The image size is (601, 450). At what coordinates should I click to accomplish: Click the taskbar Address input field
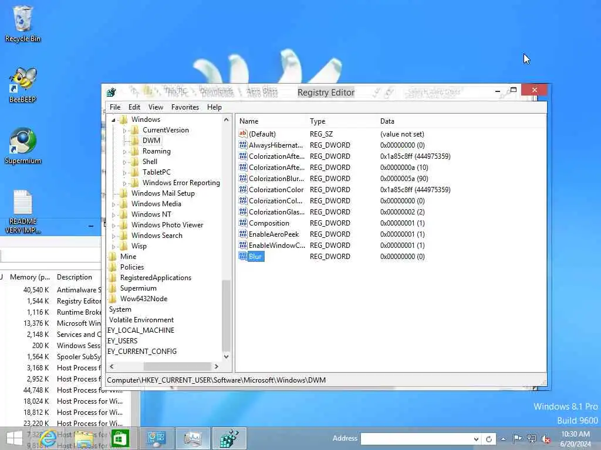(x=417, y=439)
